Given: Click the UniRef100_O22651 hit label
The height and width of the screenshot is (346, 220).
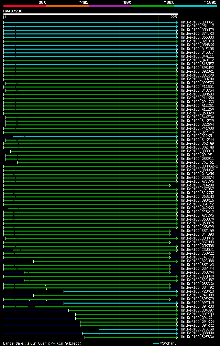Looking at the screenshot, I should point(197,136).
